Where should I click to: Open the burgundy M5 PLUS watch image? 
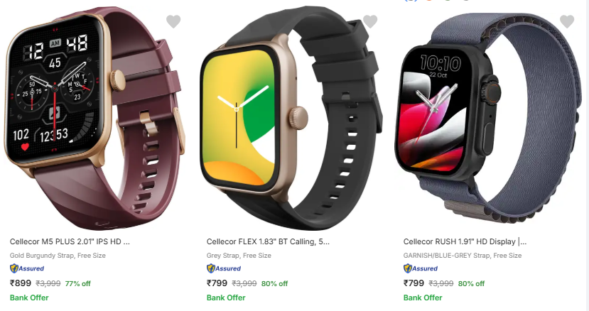click(x=94, y=119)
